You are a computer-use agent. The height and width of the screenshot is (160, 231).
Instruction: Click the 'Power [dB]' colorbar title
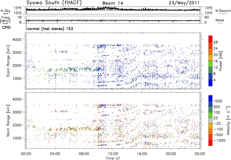[x=221, y=61]
